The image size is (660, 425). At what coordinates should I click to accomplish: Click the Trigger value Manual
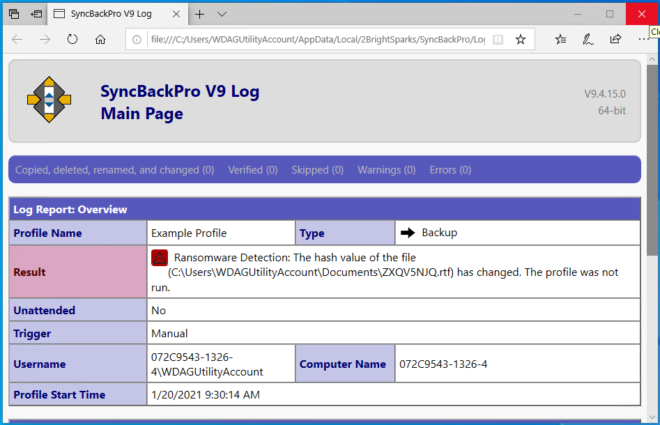[x=169, y=334]
